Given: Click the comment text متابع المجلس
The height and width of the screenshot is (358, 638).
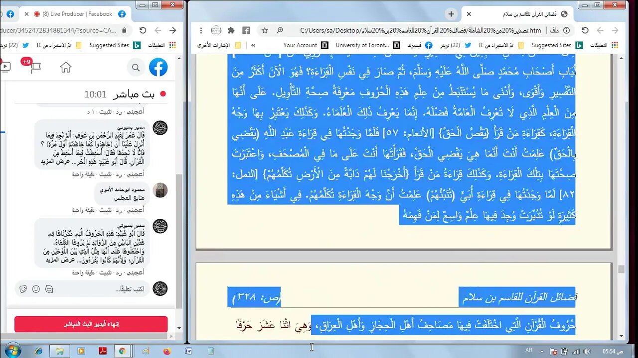Looking at the screenshot, I should (x=130, y=198).
